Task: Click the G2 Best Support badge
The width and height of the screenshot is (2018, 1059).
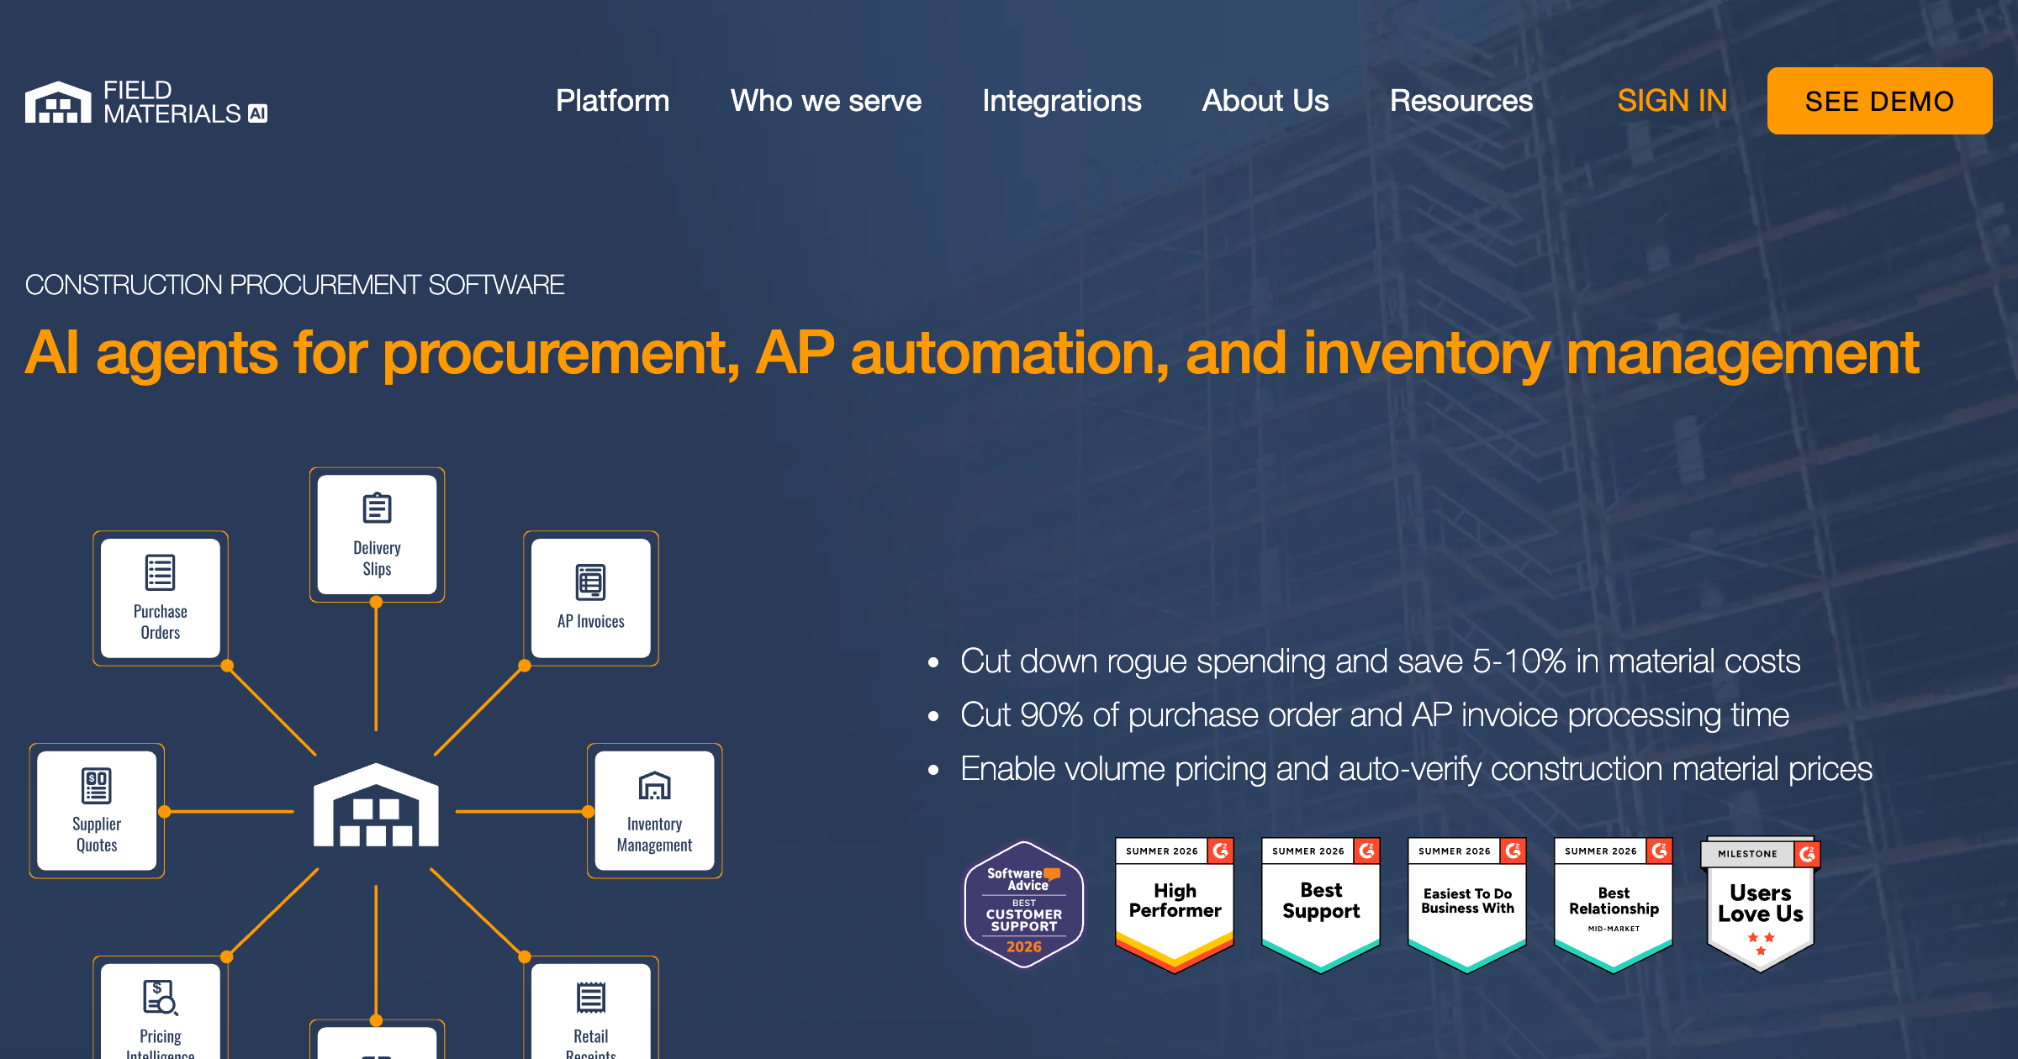Action: tap(1321, 905)
